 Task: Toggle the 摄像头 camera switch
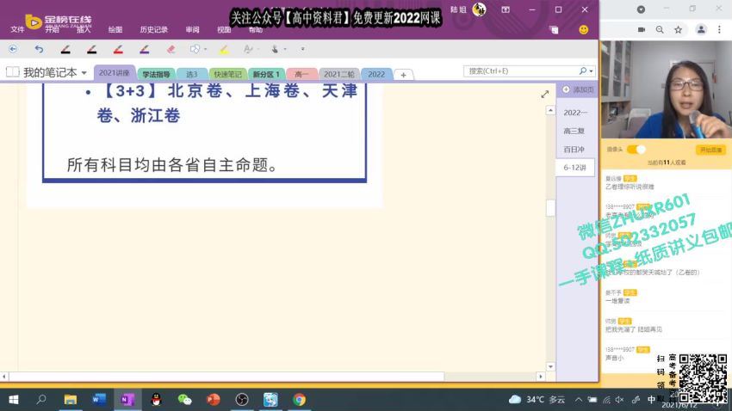[x=636, y=149]
